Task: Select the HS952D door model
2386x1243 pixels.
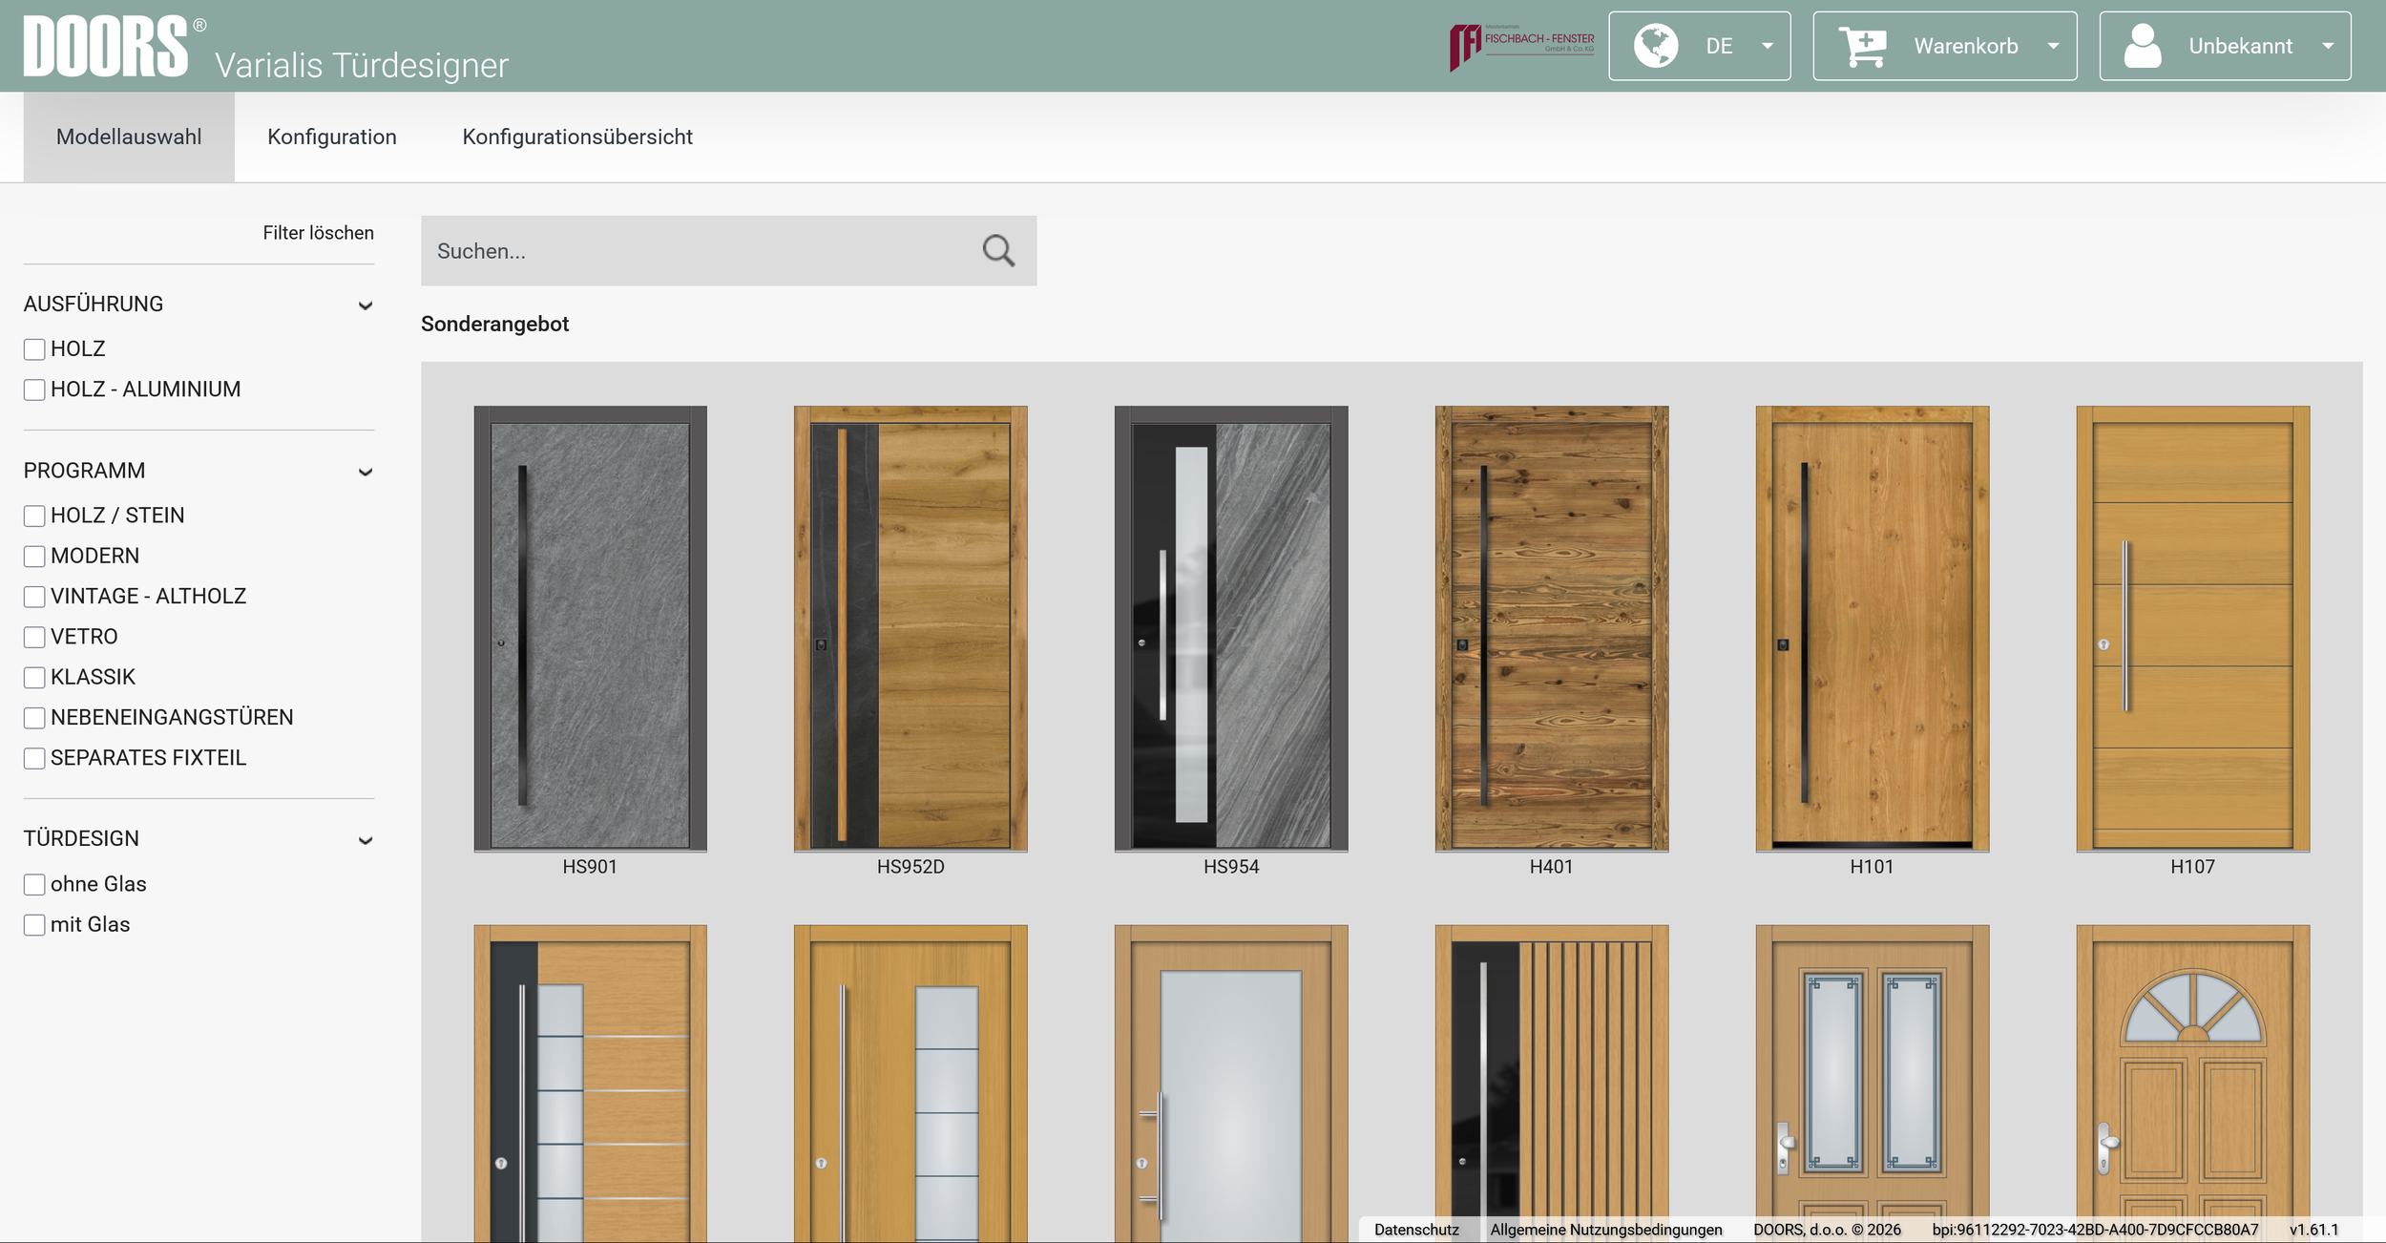Action: (910, 628)
